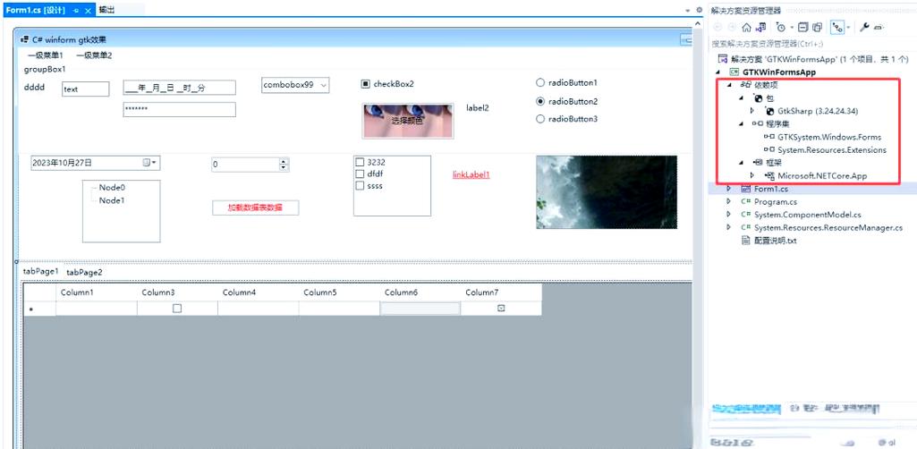Open the 一级菜单1 menu
The height and width of the screenshot is (449, 917).
coord(45,55)
